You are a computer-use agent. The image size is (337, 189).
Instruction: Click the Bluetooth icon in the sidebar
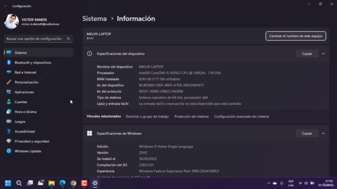click(x=9, y=62)
